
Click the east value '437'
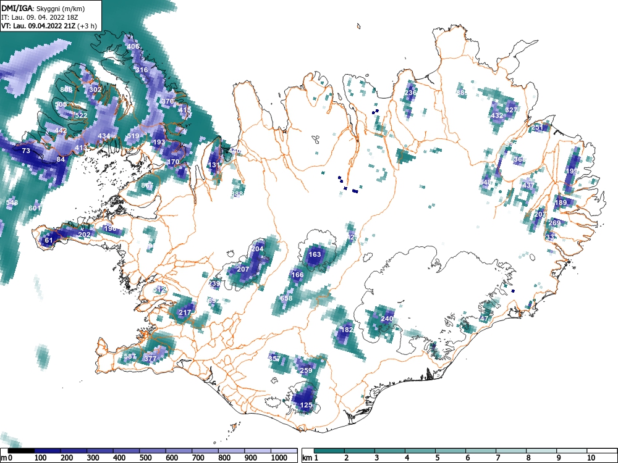(528, 185)
